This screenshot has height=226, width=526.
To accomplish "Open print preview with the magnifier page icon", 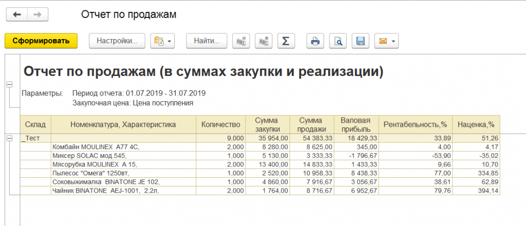I will (338, 41).
